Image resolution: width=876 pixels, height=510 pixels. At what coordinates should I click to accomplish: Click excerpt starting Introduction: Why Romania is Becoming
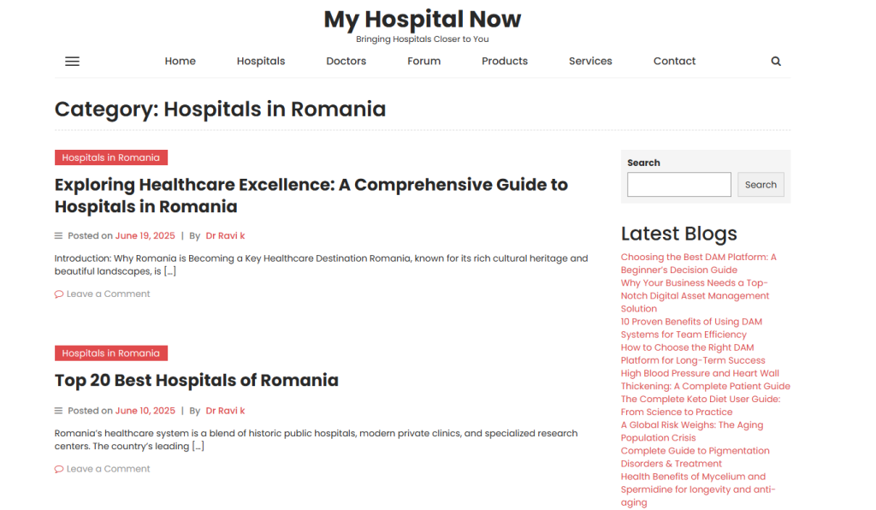pos(322,264)
